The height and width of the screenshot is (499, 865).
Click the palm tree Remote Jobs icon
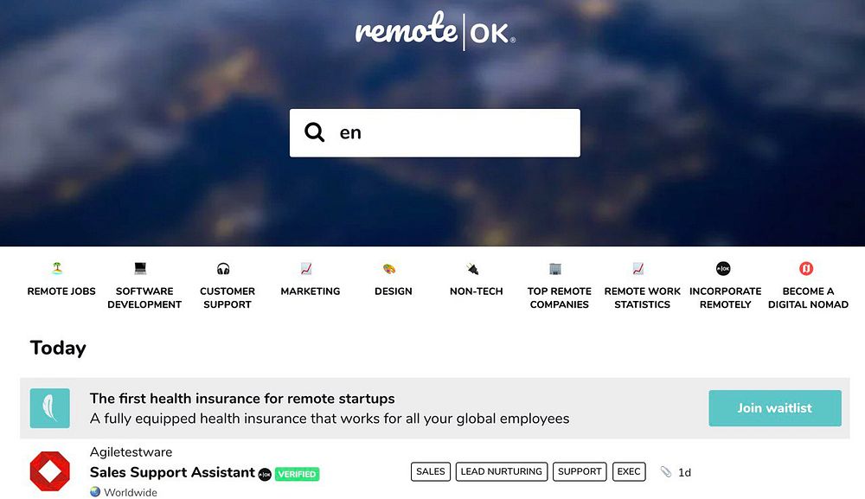pyautogui.click(x=57, y=268)
